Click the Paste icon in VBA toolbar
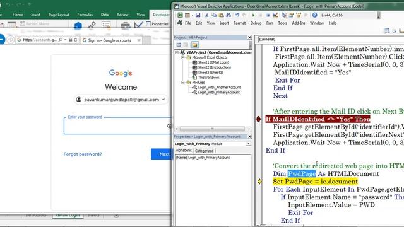This screenshot has width=404, height=227. click(221, 15)
